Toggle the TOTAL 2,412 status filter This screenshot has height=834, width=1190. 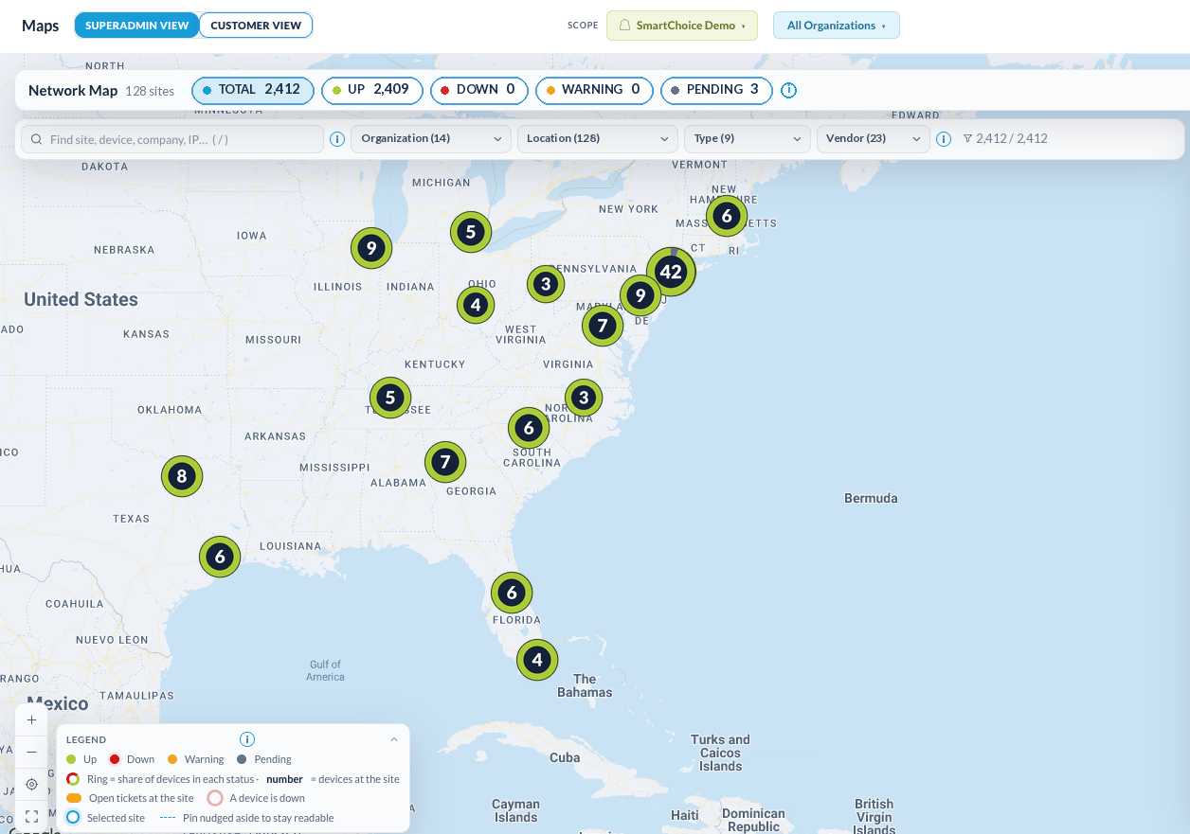click(x=253, y=90)
